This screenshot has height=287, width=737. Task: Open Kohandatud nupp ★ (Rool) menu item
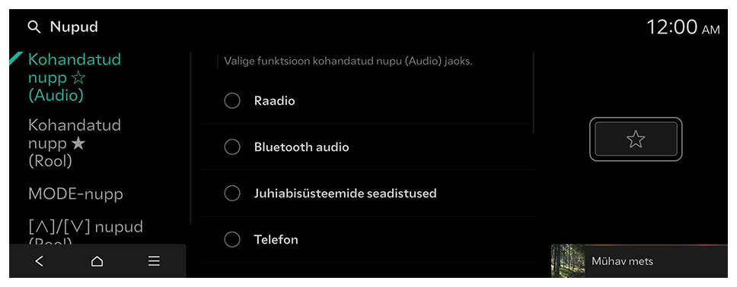pyautogui.click(x=75, y=143)
